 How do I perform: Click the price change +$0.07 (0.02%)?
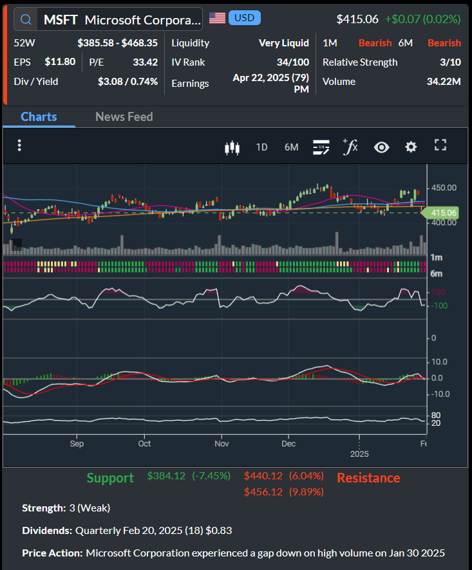[423, 19]
